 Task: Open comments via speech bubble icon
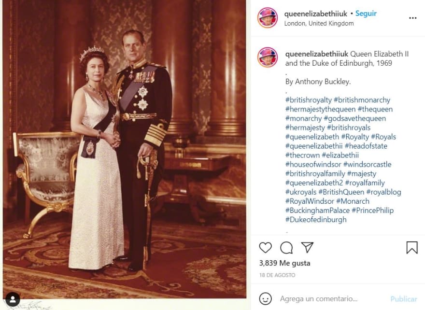(286, 247)
